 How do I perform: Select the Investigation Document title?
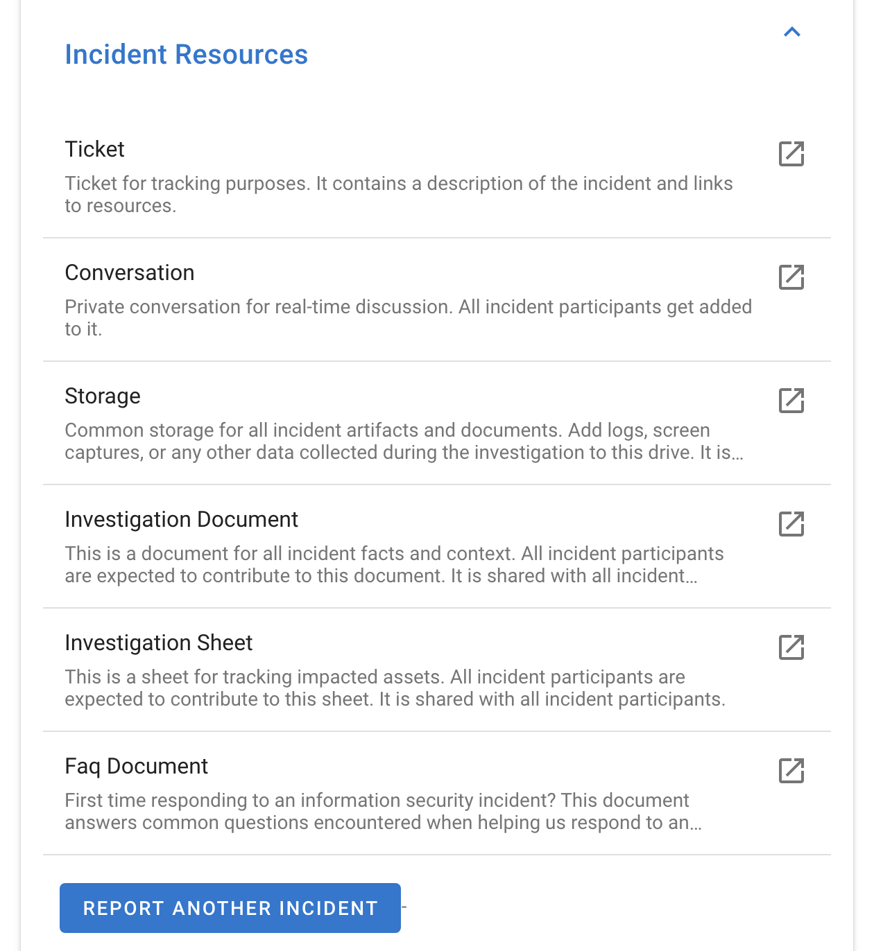tap(182, 519)
